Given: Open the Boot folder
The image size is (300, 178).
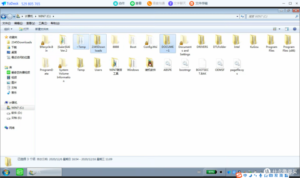Looking at the screenshot, I should pos(133,41).
